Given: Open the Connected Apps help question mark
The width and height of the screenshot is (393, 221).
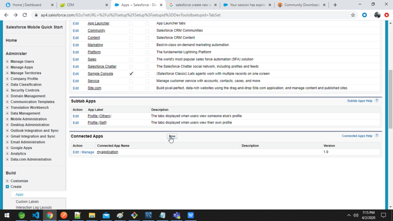Looking at the screenshot, I should click(x=377, y=135).
